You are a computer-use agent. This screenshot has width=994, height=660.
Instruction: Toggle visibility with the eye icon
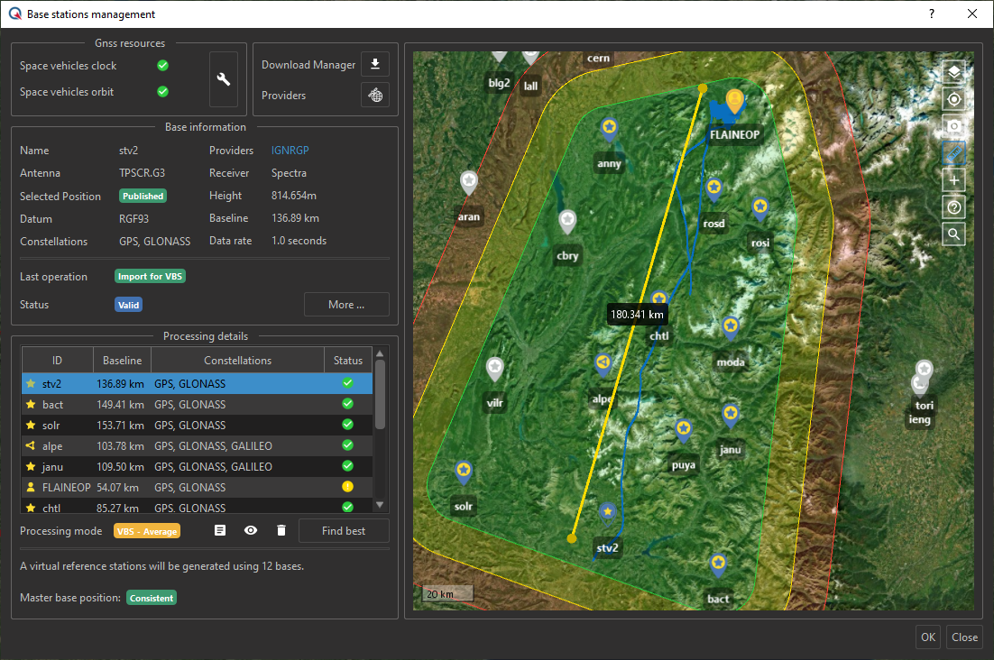click(x=251, y=531)
